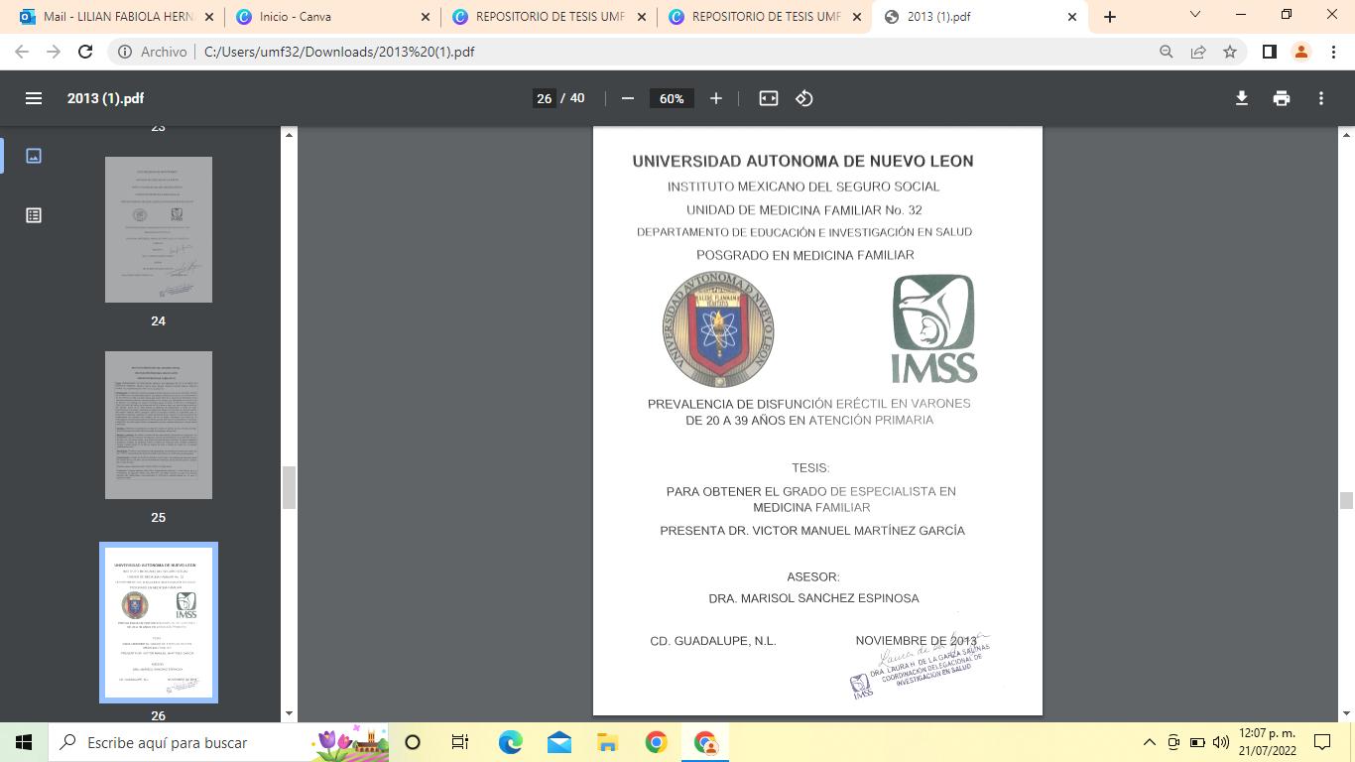Open Cortana circle icon
This screenshot has width=1355, height=762.
pos(413,742)
